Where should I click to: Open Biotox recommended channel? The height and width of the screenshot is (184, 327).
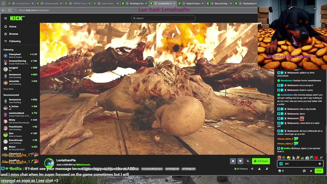click(x=20, y=148)
